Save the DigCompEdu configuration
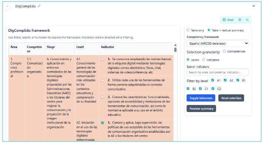262x143 pixels. [x=228, y=20]
